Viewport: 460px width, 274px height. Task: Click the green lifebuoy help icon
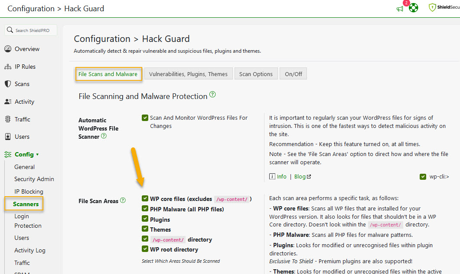point(413,7)
